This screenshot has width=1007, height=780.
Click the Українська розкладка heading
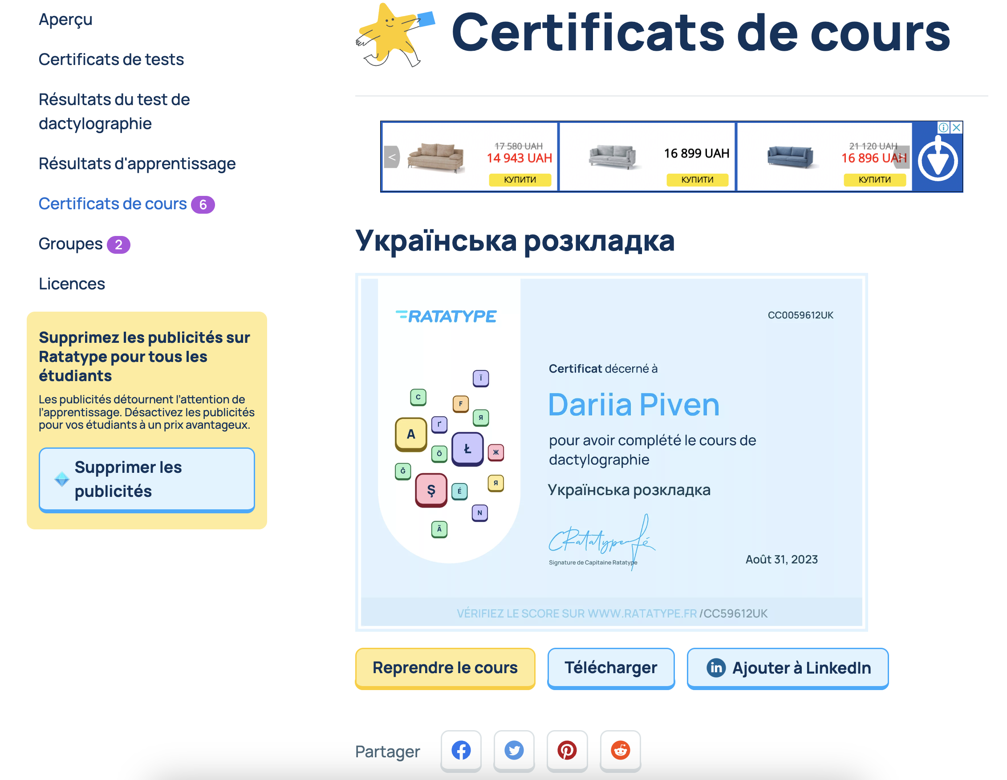point(515,241)
